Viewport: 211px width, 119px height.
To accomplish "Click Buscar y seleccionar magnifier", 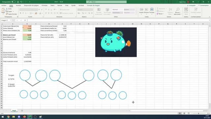I will tap(178, 11).
